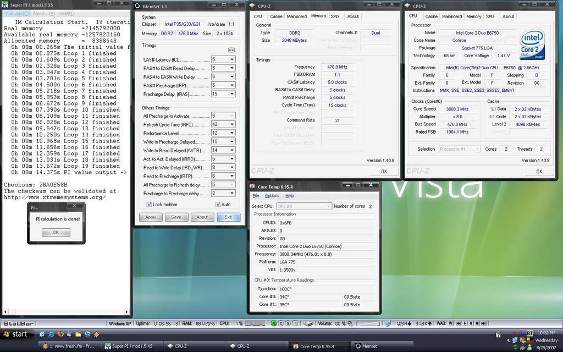The width and height of the screenshot is (563, 352).
Task: Click the MemSet expand timings arrow button
Action: click(231, 50)
